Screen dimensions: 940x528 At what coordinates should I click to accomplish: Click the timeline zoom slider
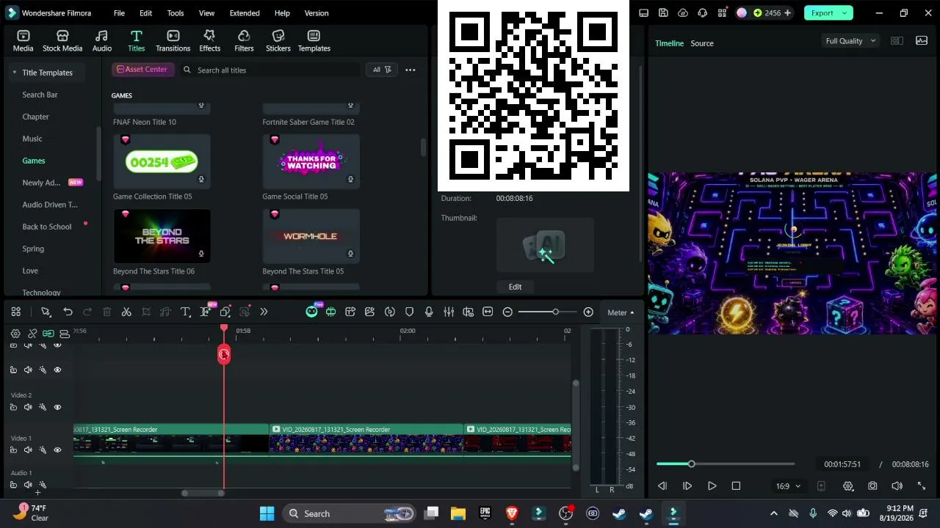(x=548, y=312)
